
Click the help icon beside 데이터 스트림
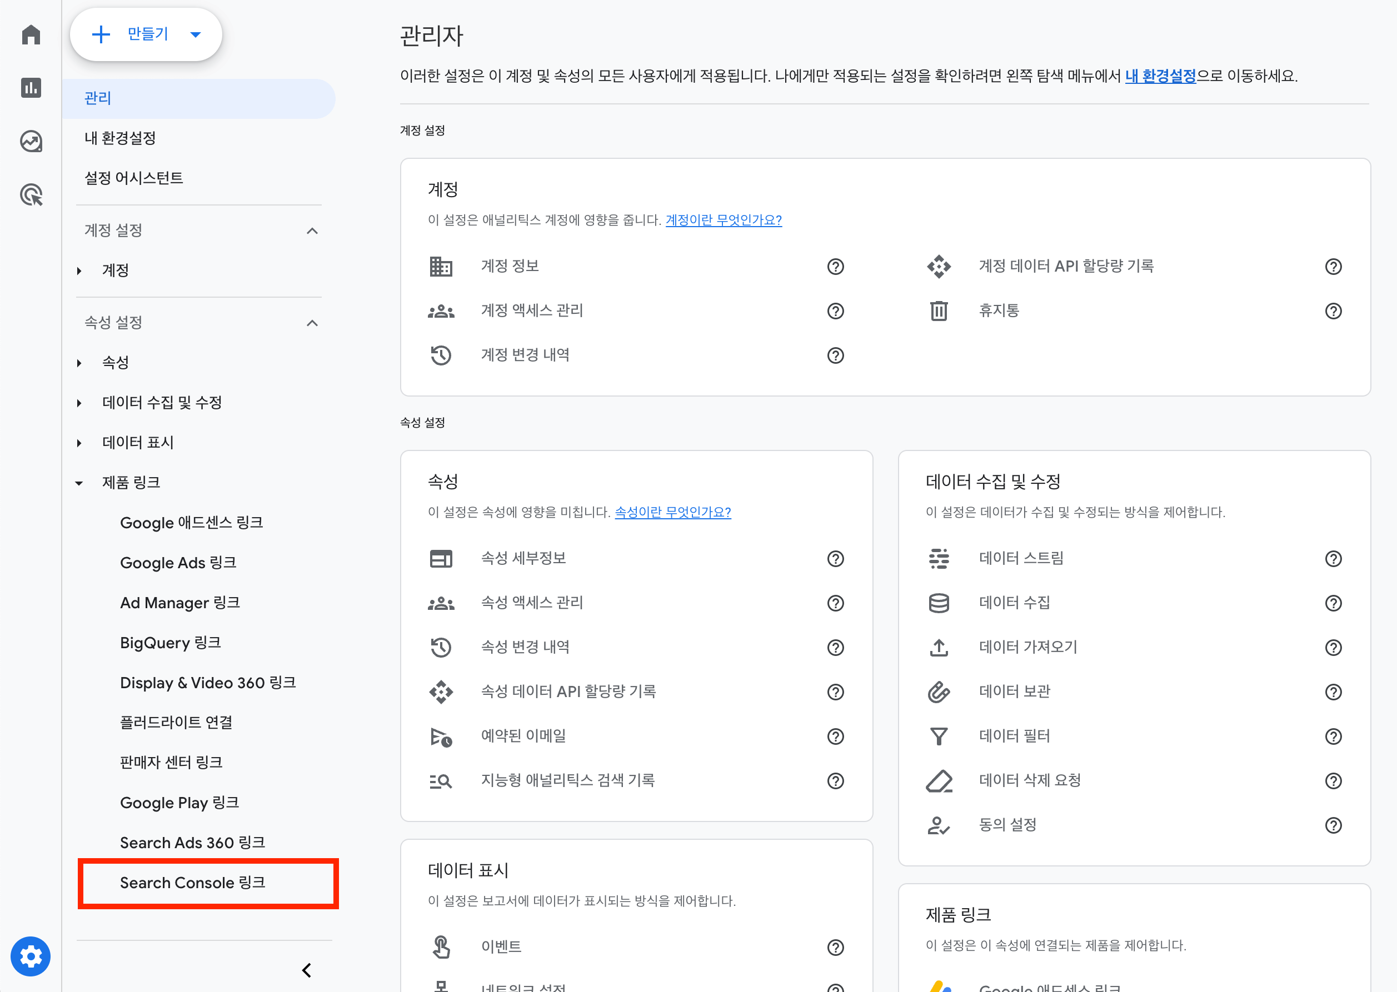1334,559
